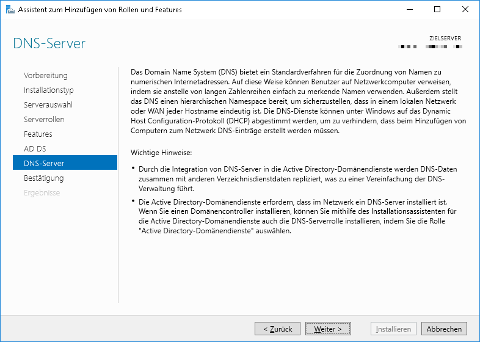Image resolution: width=480 pixels, height=342 pixels.
Task: Jump to the Serverrollen page
Action: pos(44,120)
